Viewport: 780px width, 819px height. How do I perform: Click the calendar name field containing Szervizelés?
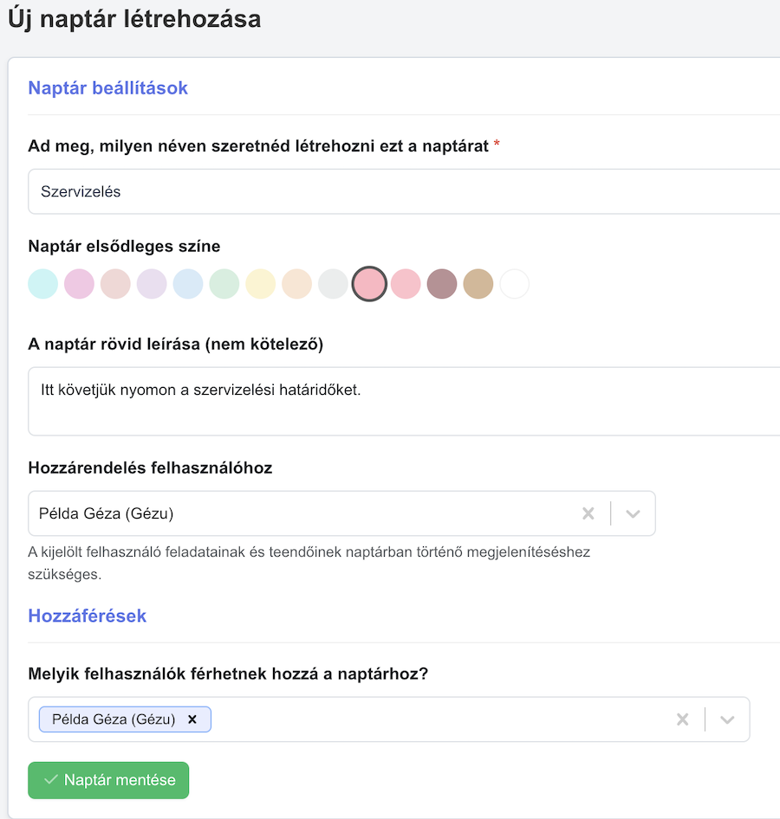pyautogui.click(x=404, y=191)
